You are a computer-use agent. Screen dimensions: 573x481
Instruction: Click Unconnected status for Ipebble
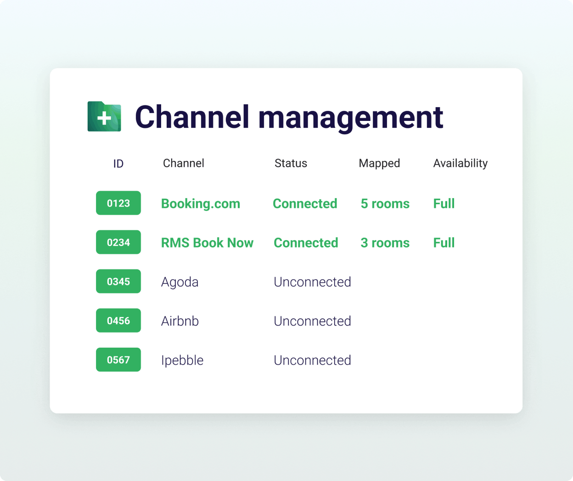(312, 360)
